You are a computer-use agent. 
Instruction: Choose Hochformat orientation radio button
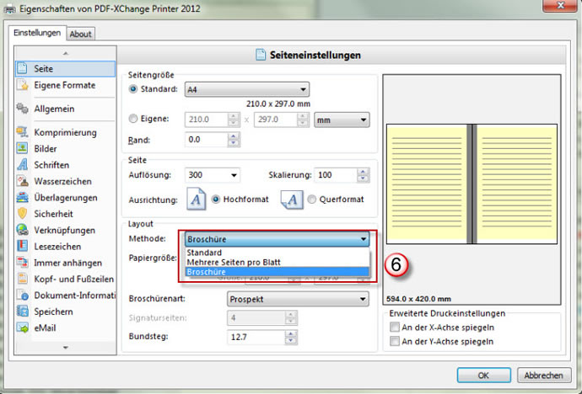(x=216, y=200)
